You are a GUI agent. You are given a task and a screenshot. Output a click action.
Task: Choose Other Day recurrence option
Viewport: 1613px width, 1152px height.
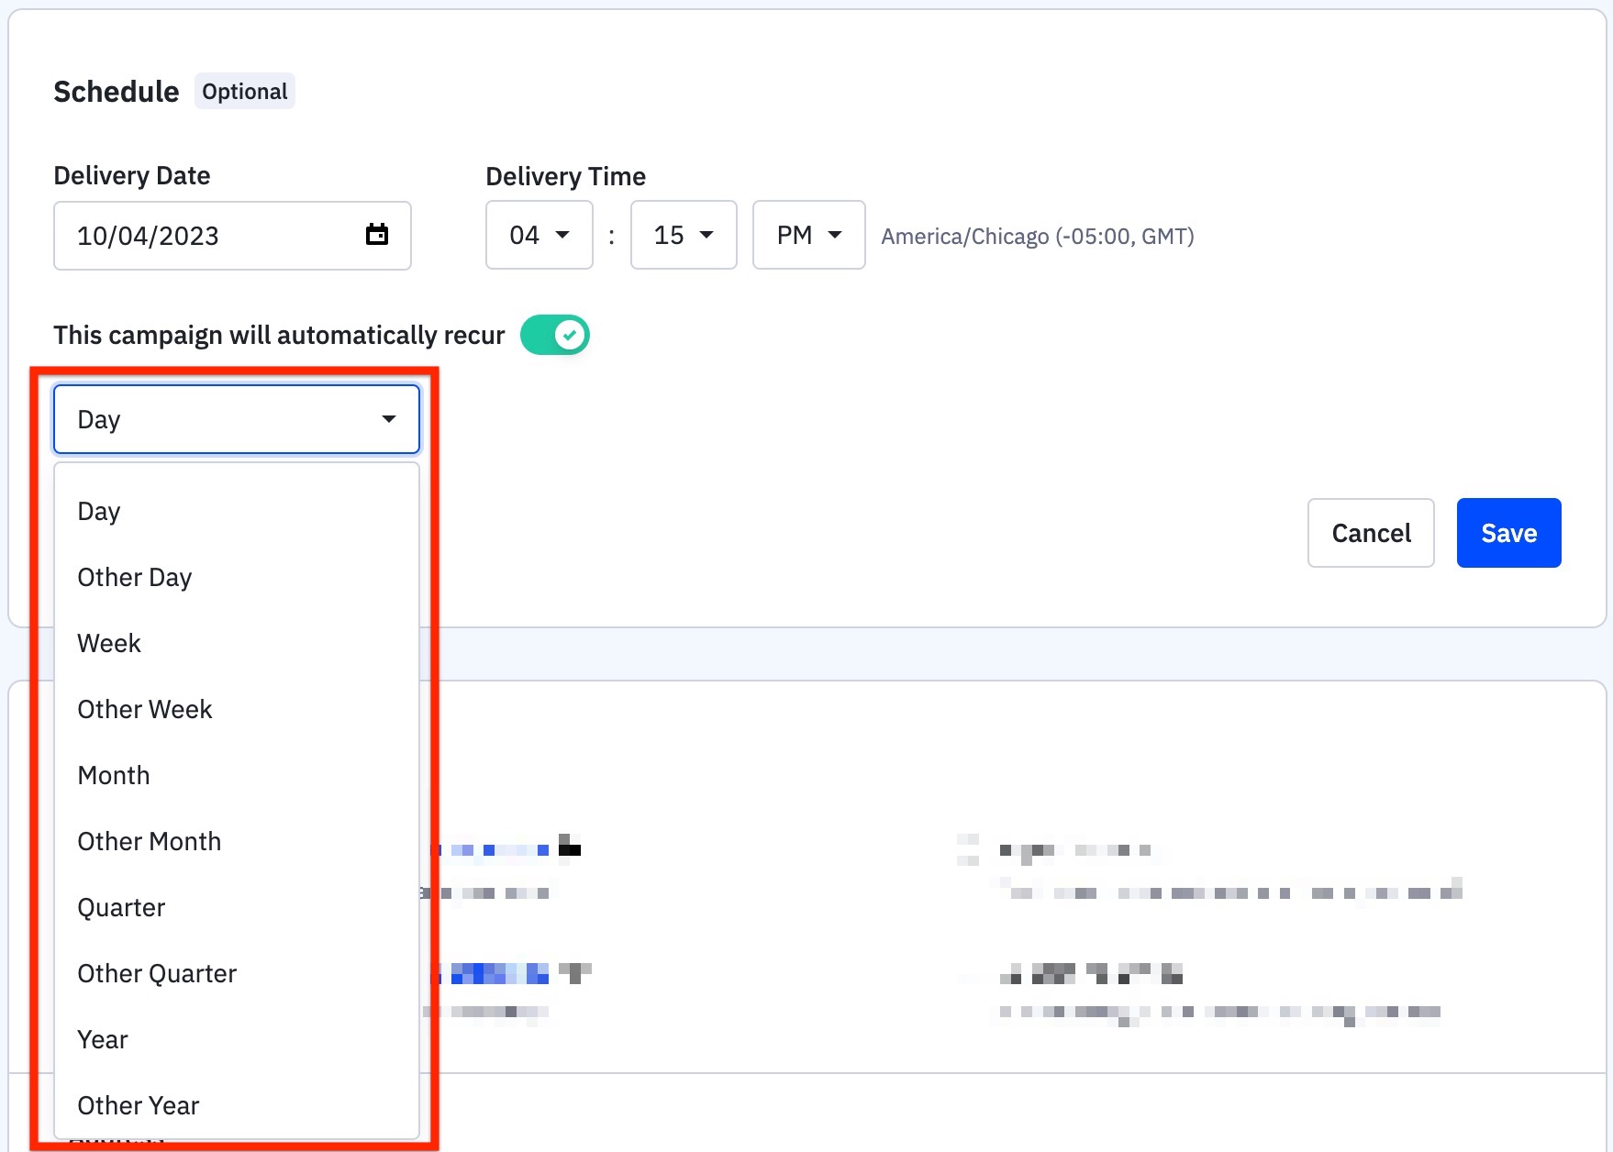[x=135, y=577]
